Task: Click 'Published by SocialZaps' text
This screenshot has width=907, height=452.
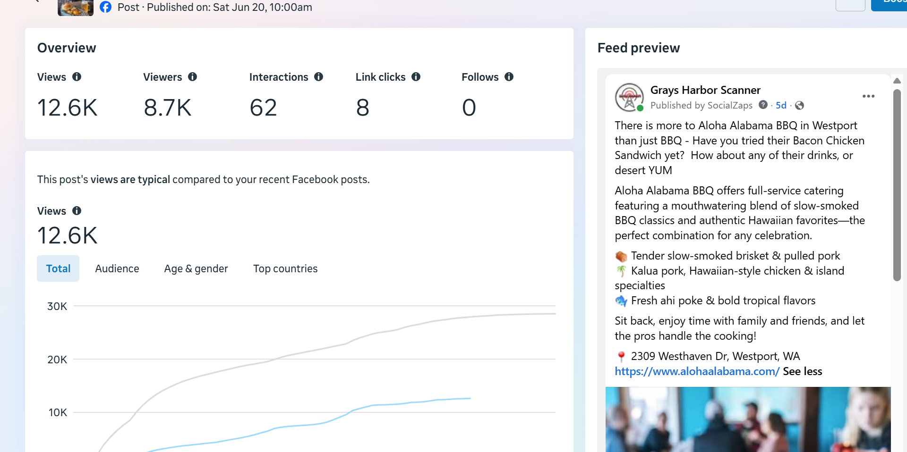Action: pos(702,105)
